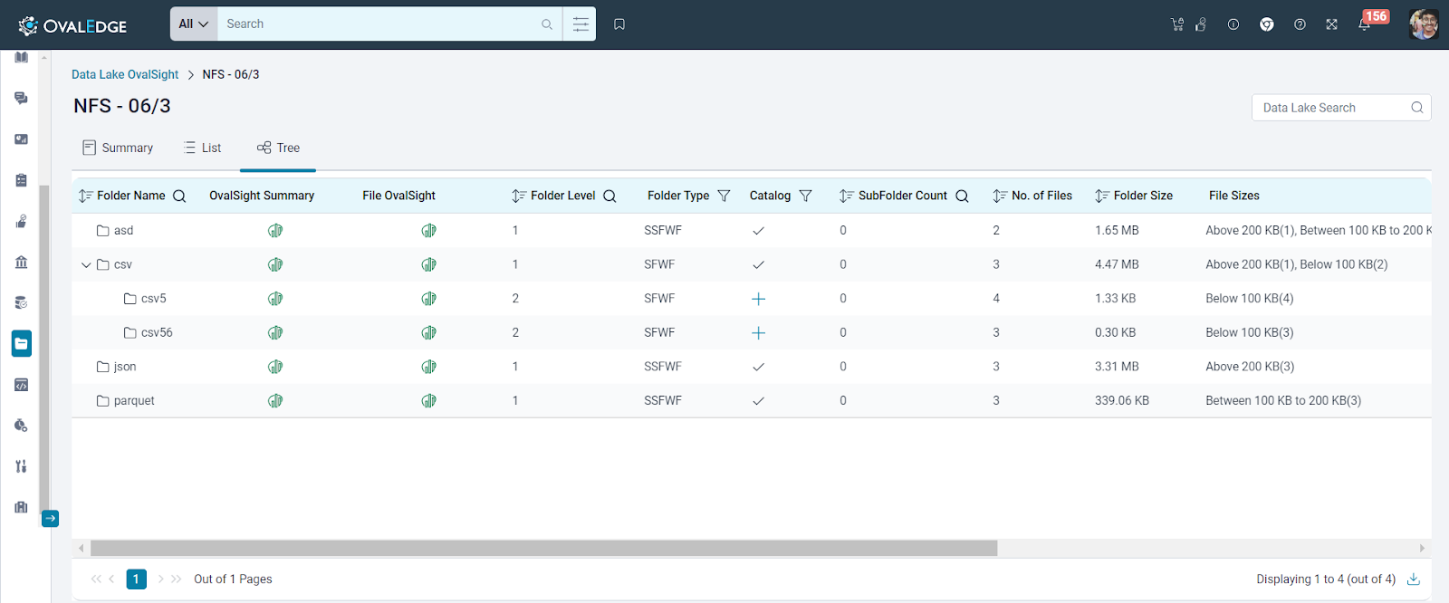This screenshot has height=603, width=1449.
Task: Switch to the Summary tab
Action: 118,148
